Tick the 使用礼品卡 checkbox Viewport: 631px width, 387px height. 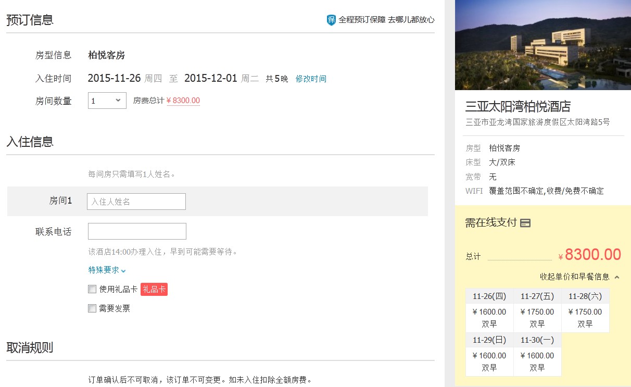pyautogui.click(x=92, y=290)
